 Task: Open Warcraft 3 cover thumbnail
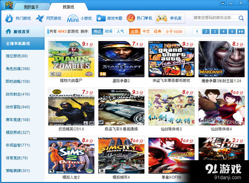222,59
